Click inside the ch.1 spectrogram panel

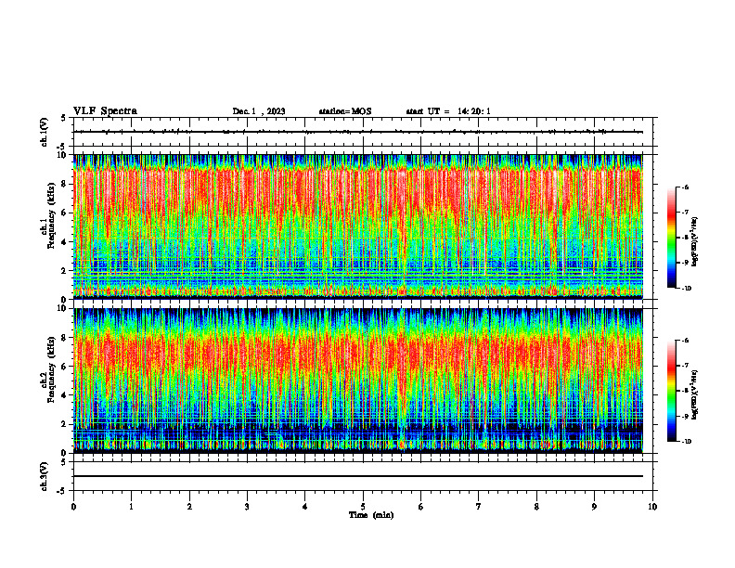point(357,226)
